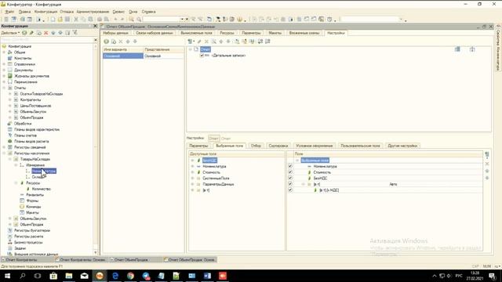
Task: Click the Отчет button next to Настройки
Action: pos(213,138)
